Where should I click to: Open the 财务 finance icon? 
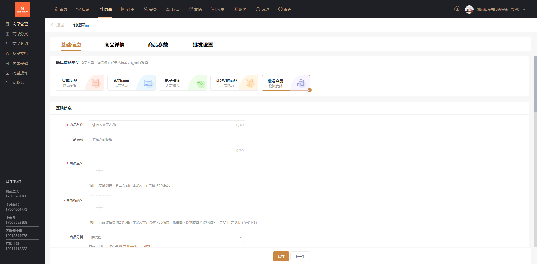(235, 9)
